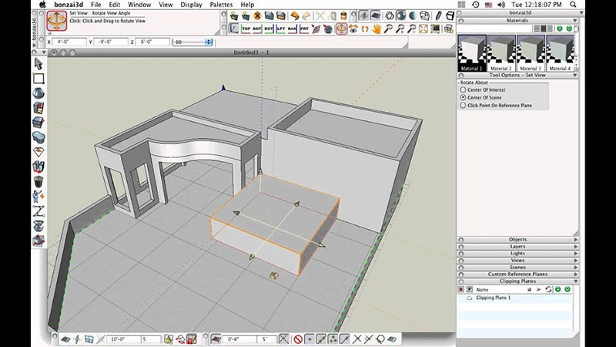Image resolution: width=616 pixels, height=347 pixels.
Task: Click the orange X close project icon
Action: [x=257, y=15]
